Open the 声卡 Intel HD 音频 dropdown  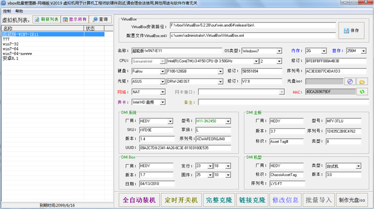click(163, 102)
